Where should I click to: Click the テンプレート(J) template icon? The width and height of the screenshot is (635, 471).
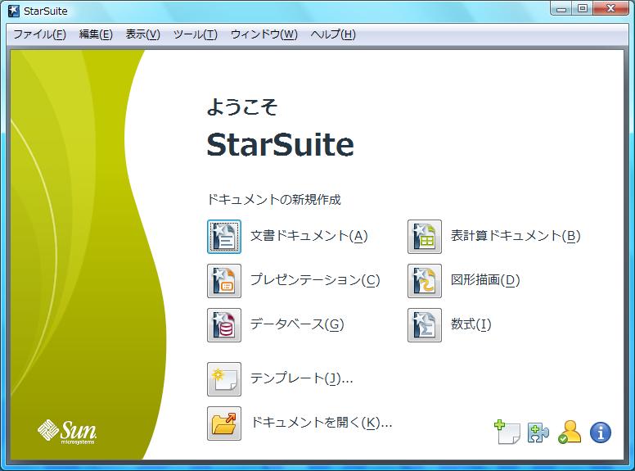pyautogui.click(x=224, y=379)
